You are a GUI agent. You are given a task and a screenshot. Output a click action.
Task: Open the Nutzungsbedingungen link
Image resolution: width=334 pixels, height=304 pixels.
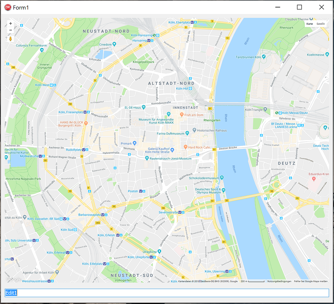279,281
